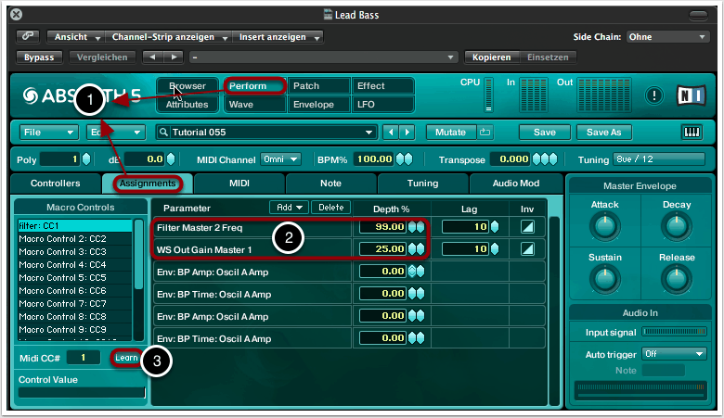This screenshot has width=724, height=418.
Task: Click BPM% value stepper arrows
Action: pyautogui.click(x=404, y=159)
